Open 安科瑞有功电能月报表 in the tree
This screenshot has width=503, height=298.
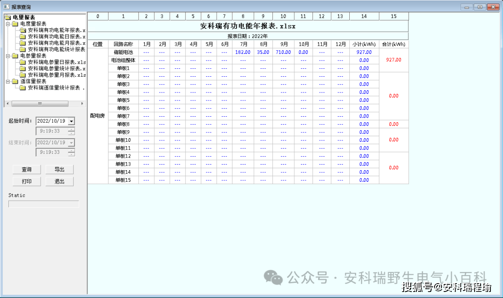pos(56,43)
